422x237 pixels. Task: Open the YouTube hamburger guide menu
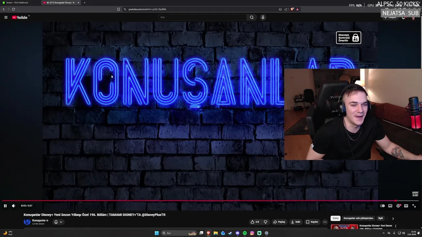click(6, 17)
